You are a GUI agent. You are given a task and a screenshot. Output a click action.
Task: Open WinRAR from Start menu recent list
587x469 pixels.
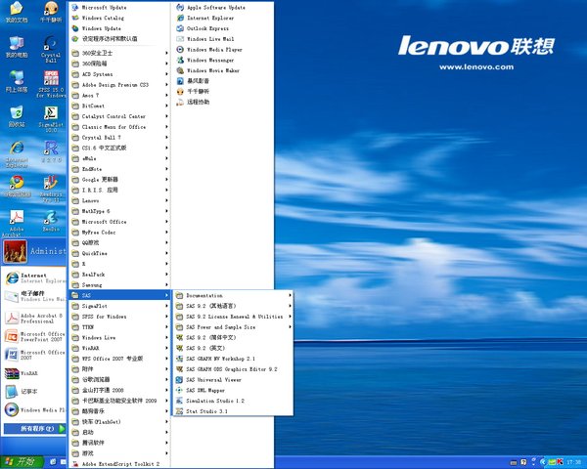tap(35, 373)
